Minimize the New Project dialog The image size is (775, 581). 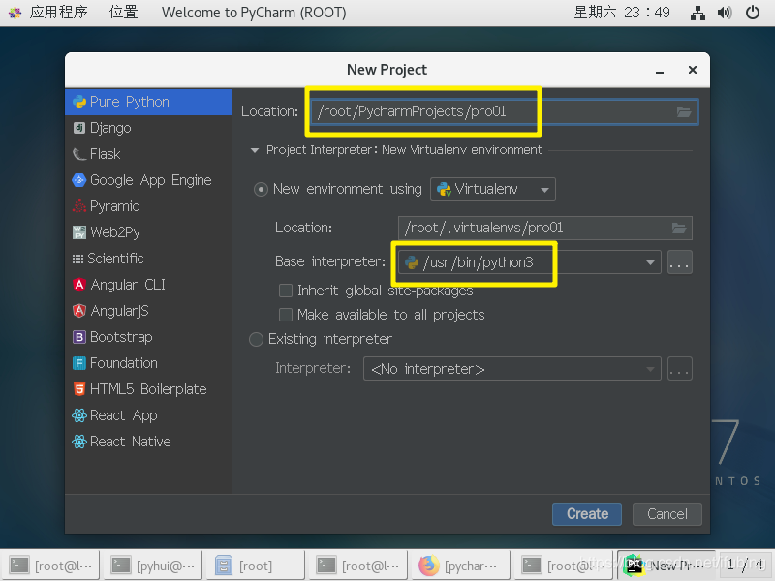point(660,70)
